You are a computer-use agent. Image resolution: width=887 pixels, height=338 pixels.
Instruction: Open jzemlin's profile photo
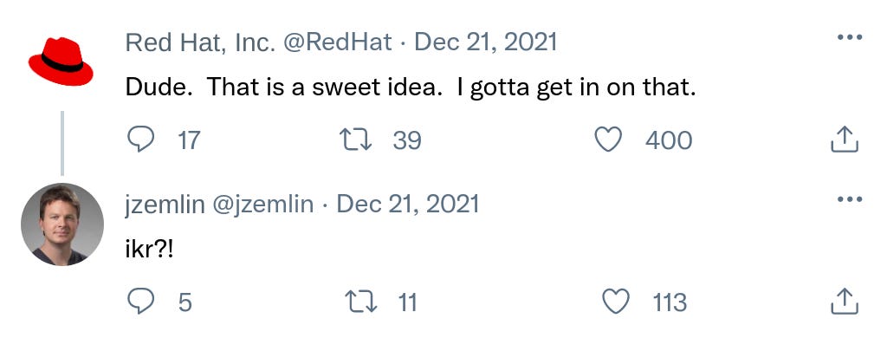(62, 224)
